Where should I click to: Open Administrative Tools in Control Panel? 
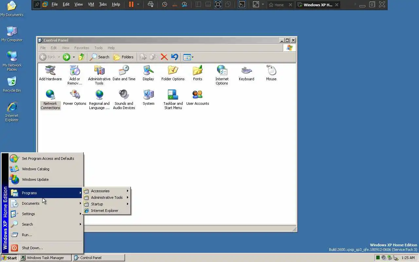click(x=99, y=75)
